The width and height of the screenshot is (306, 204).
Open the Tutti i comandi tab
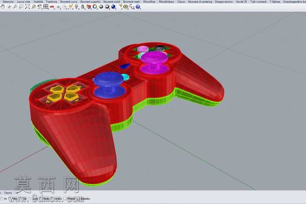[x=258, y=2]
